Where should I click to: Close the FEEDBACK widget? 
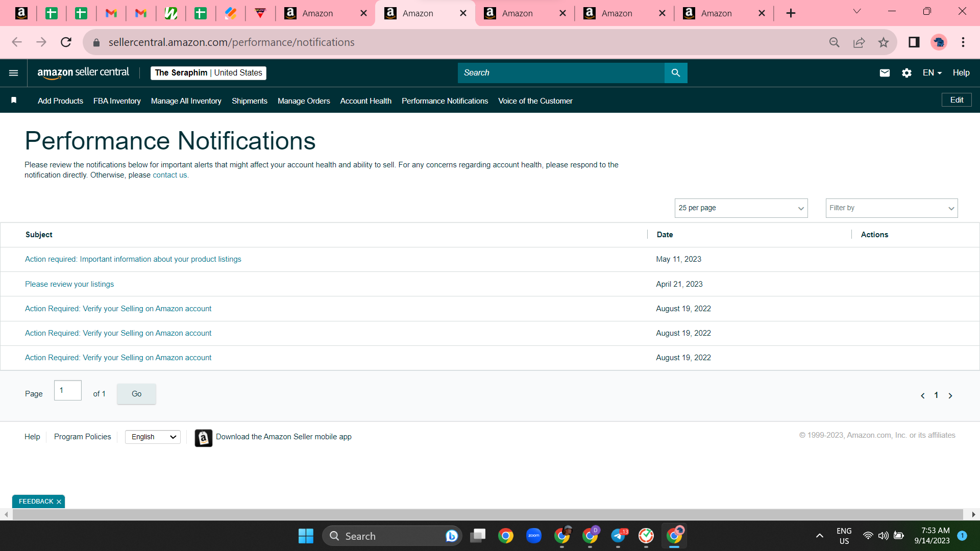tap(59, 502)
